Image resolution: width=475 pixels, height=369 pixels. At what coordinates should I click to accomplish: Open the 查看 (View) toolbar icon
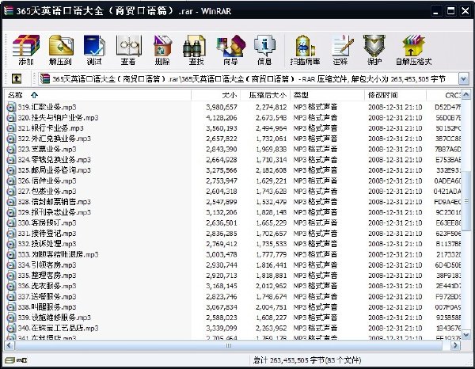tap(128, 50)
